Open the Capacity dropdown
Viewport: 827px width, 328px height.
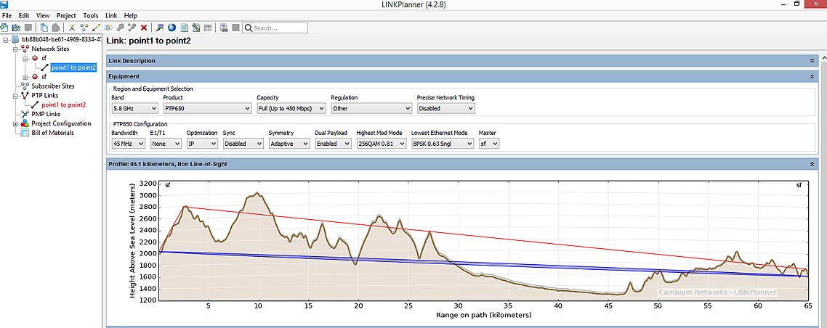point(291,108)
